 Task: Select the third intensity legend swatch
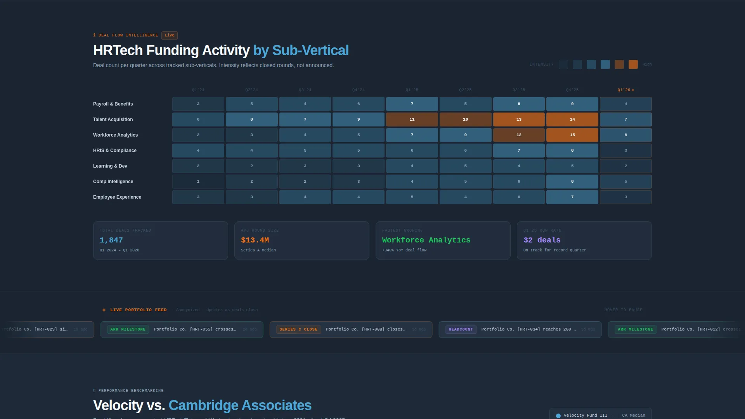point(591,64)
